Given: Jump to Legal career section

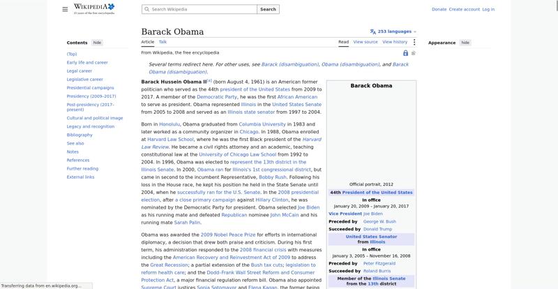Looking at the screenshot, I should [x=80, y=71].
